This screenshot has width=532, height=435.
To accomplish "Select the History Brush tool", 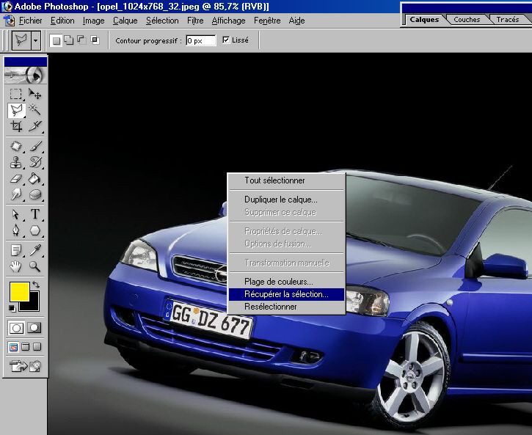I will 35,162.
